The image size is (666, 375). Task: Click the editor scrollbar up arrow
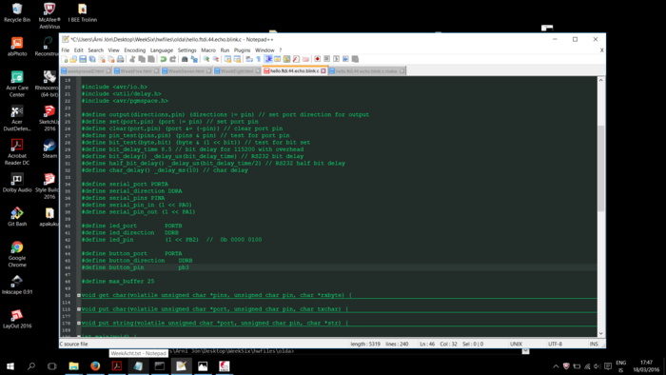click(600, 80)
